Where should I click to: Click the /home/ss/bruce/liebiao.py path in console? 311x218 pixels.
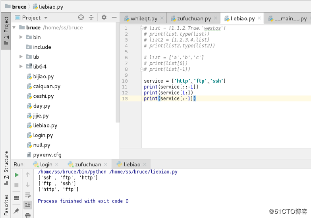click(143, 172)
